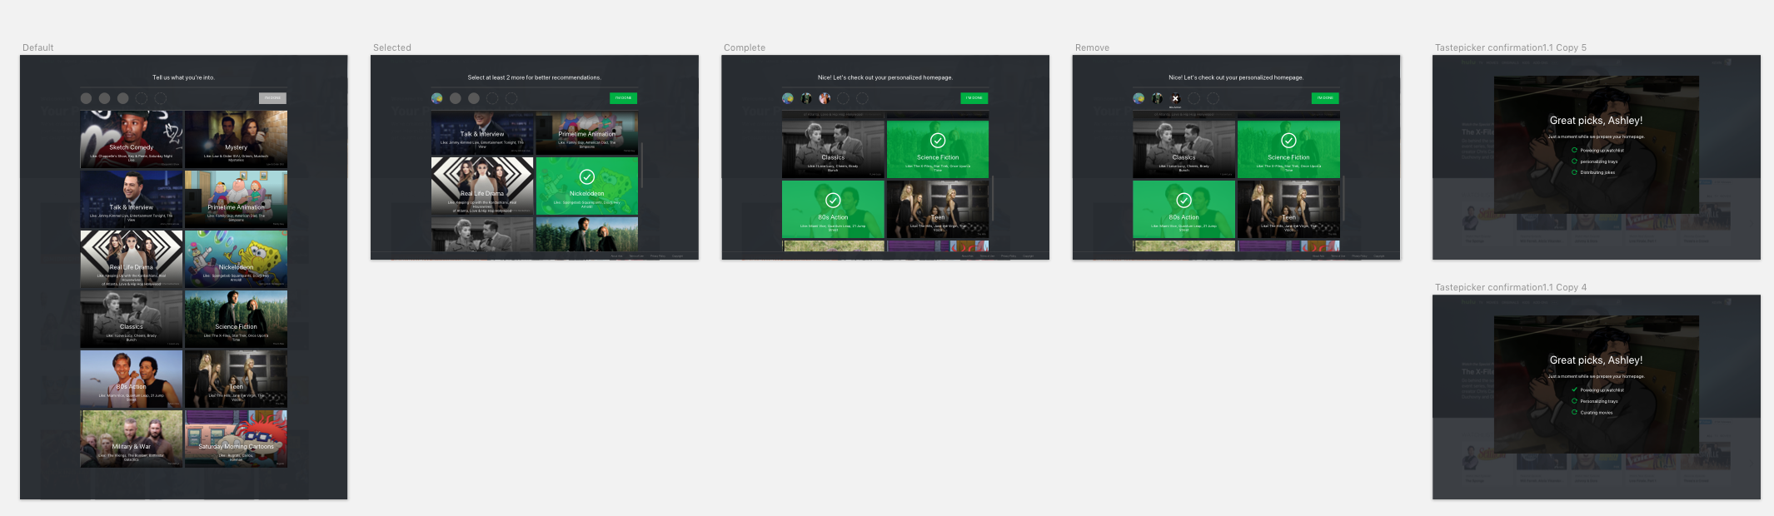
Task: Click scrollbar in Selected artboard tile list
Action: click(x=642, y=164)
